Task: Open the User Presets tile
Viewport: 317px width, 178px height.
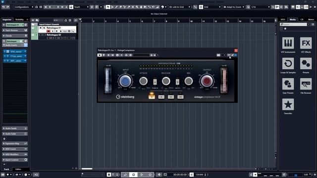Action: [288, 84]
